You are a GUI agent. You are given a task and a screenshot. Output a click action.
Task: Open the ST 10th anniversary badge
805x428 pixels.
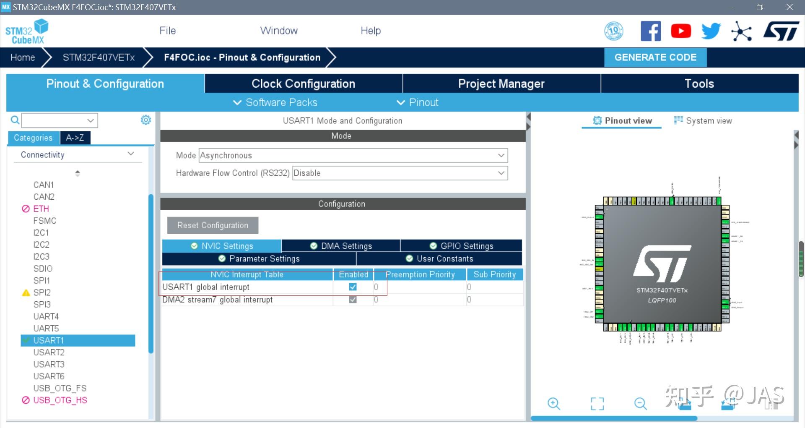point(613,31)
